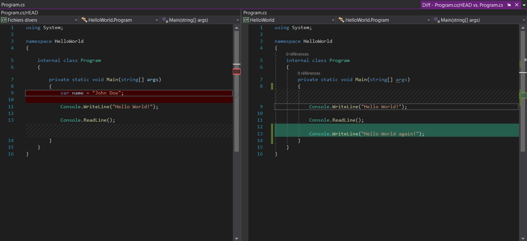
Task: Click class icon beside HelloWorld.Program in HEAD pane
Action: tap(84, 20)
